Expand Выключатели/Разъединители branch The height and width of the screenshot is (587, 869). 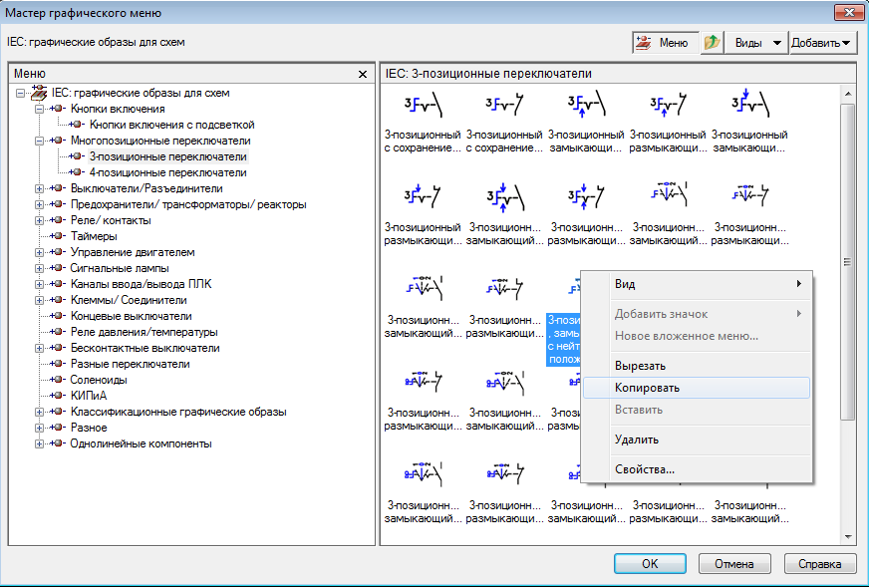point(39,189)
